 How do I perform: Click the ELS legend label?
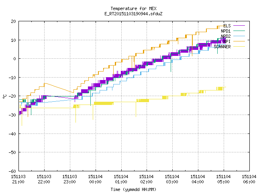(x=227, y=26)
